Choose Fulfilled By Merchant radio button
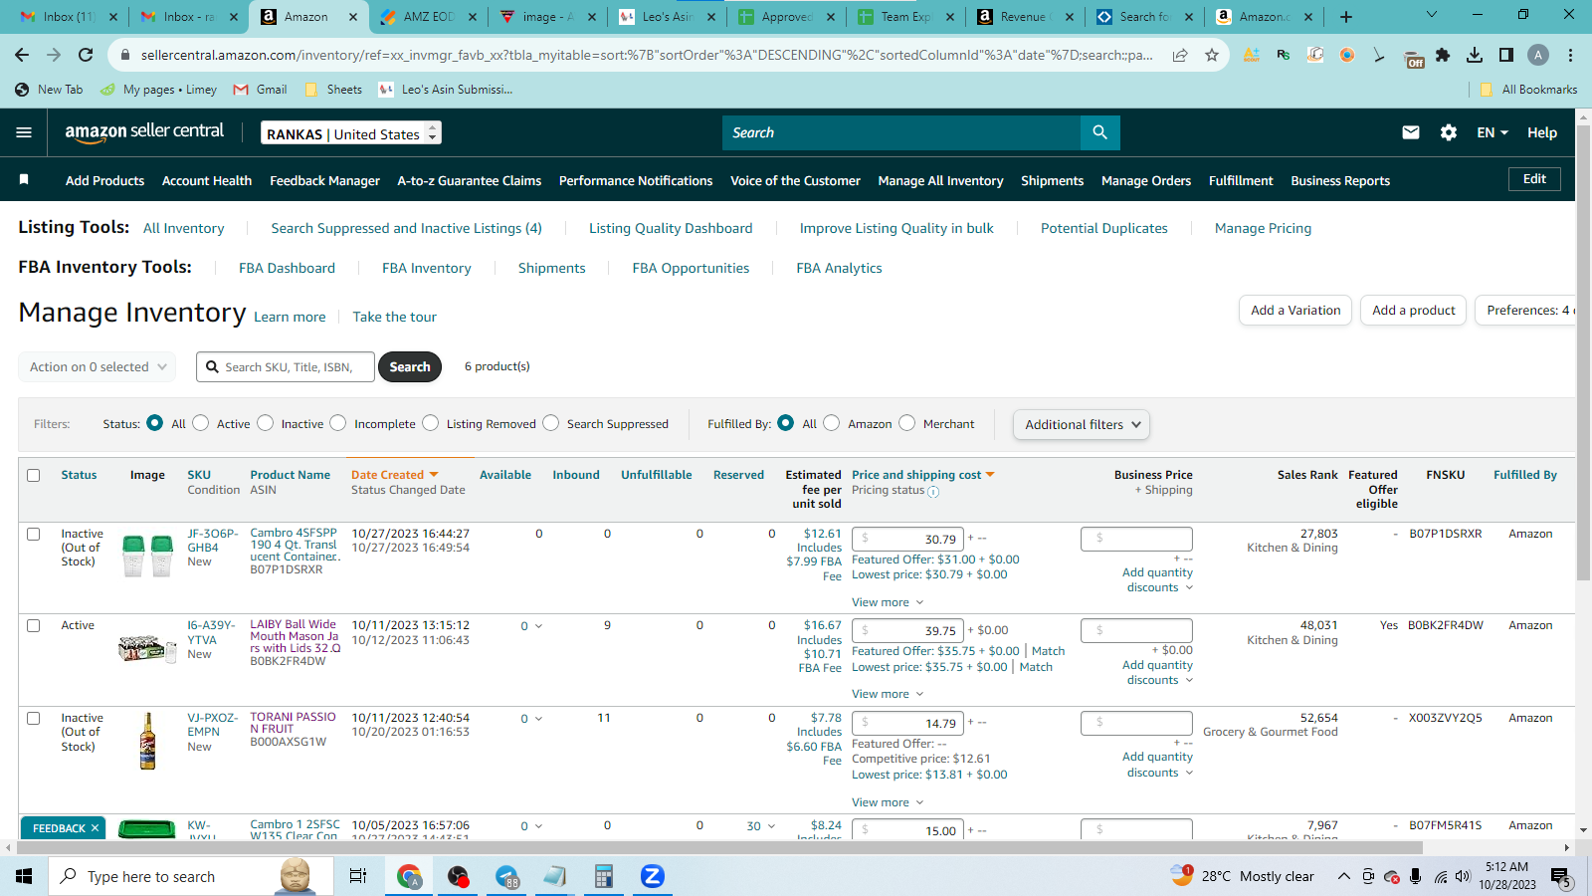Viewport: 1592px width, 896px height. [907, 423]
